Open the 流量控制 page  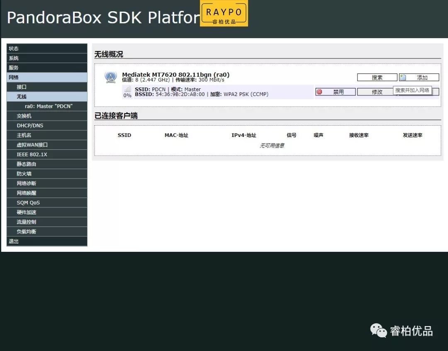47,222
